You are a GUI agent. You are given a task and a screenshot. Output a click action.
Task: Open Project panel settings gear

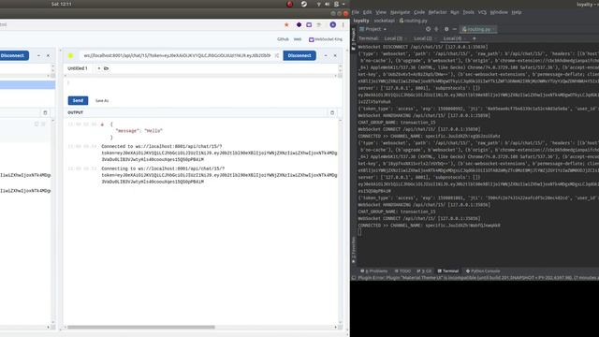click(x=446, y=29)
